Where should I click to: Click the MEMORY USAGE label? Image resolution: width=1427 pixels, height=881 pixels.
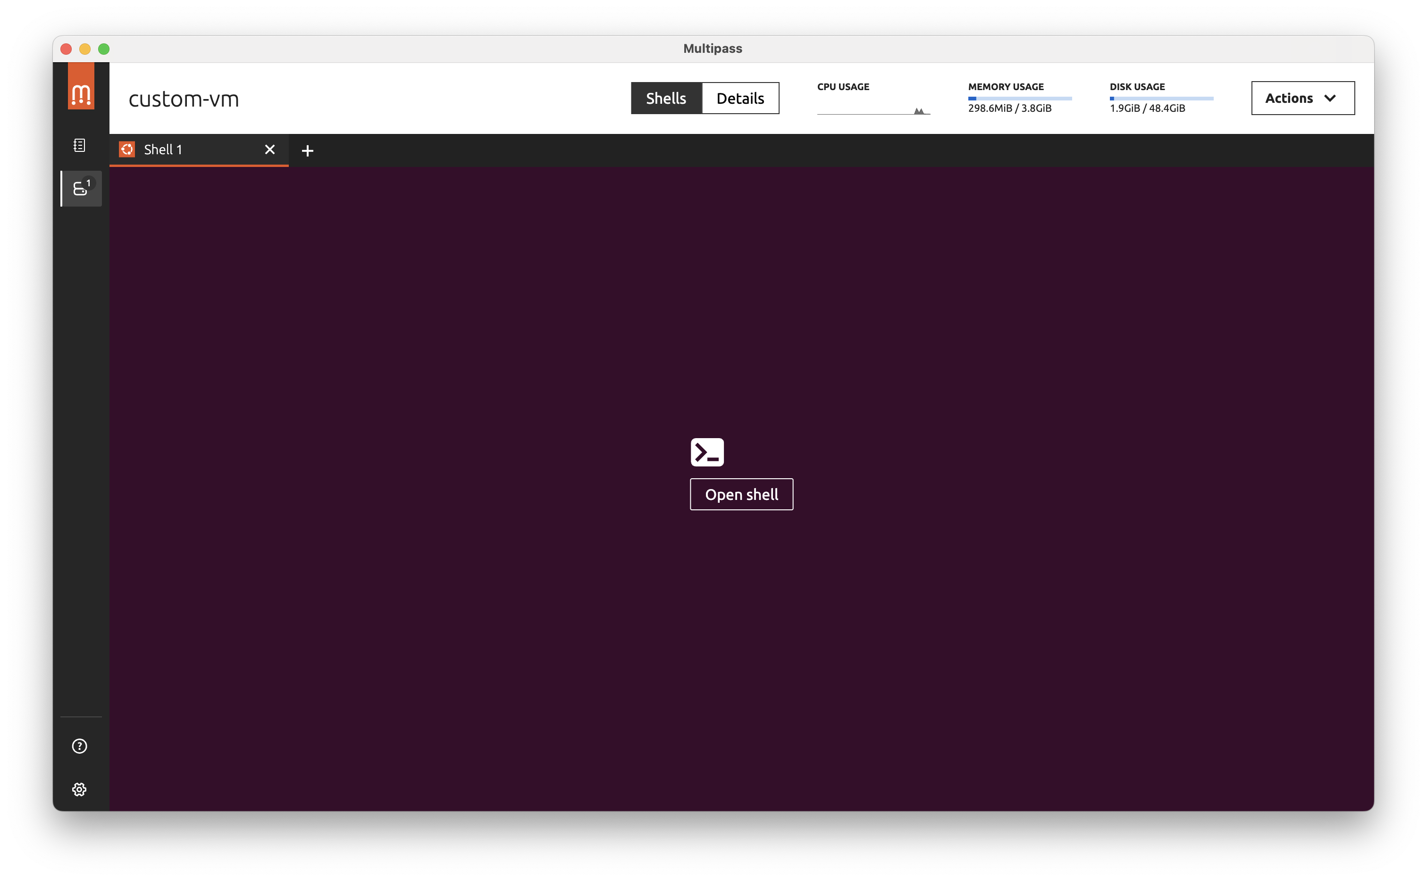pos(1006,87)
